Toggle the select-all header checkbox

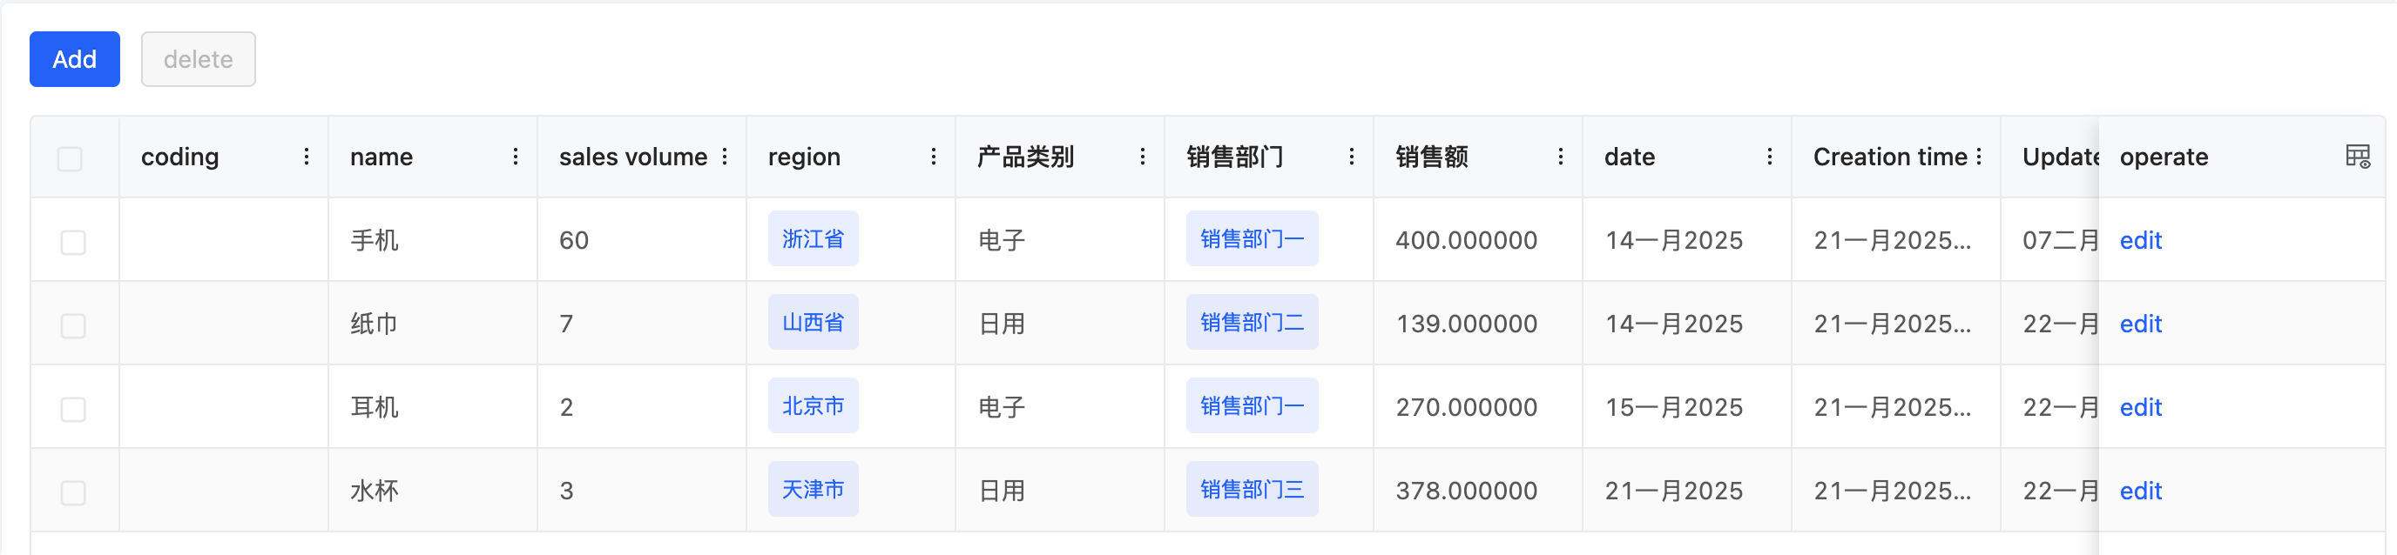pos(70,159)
